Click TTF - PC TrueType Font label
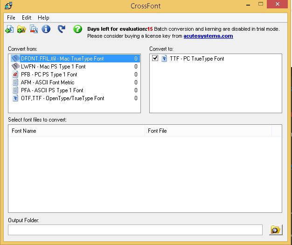This screenshot has height=245, width=292. pyautogui.click(x=197, y=59)
